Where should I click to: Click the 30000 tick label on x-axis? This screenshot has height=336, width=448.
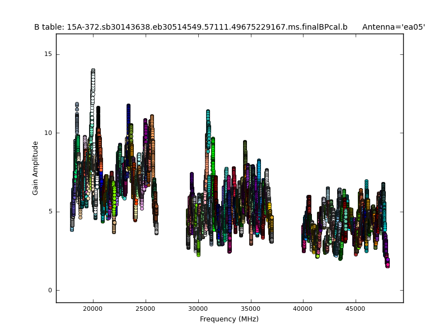[198, 308]
